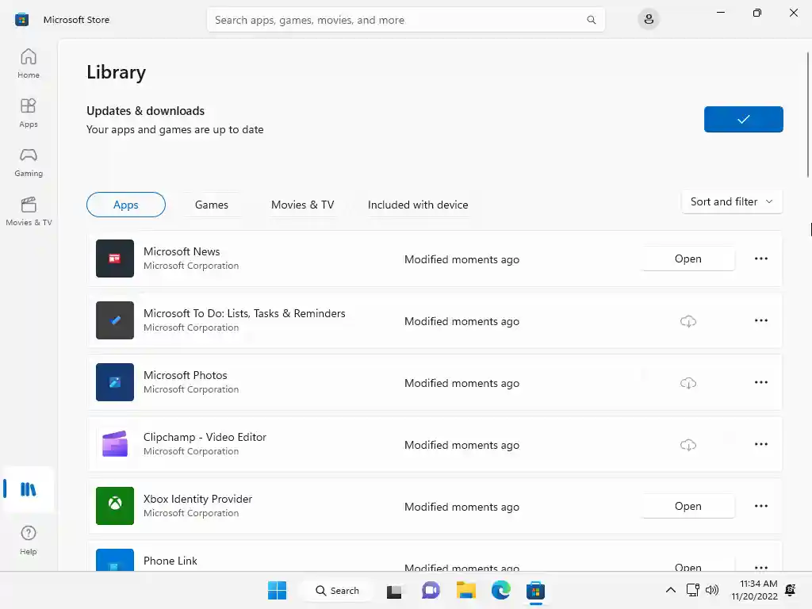This screenshot has height=609, width=812.
Task: Click the user profile icon
Action: [x=649, y=20]
